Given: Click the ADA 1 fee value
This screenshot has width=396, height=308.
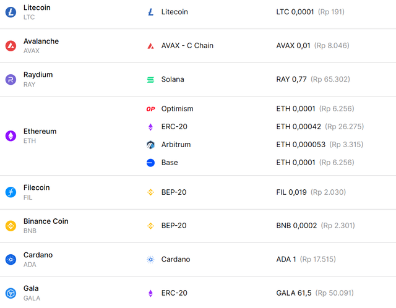Looking at the screenshot, I should point(286,260).
